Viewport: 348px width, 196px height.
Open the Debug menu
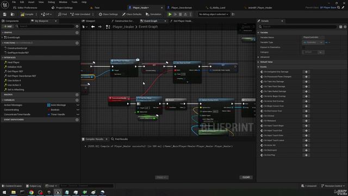(51, 2)
